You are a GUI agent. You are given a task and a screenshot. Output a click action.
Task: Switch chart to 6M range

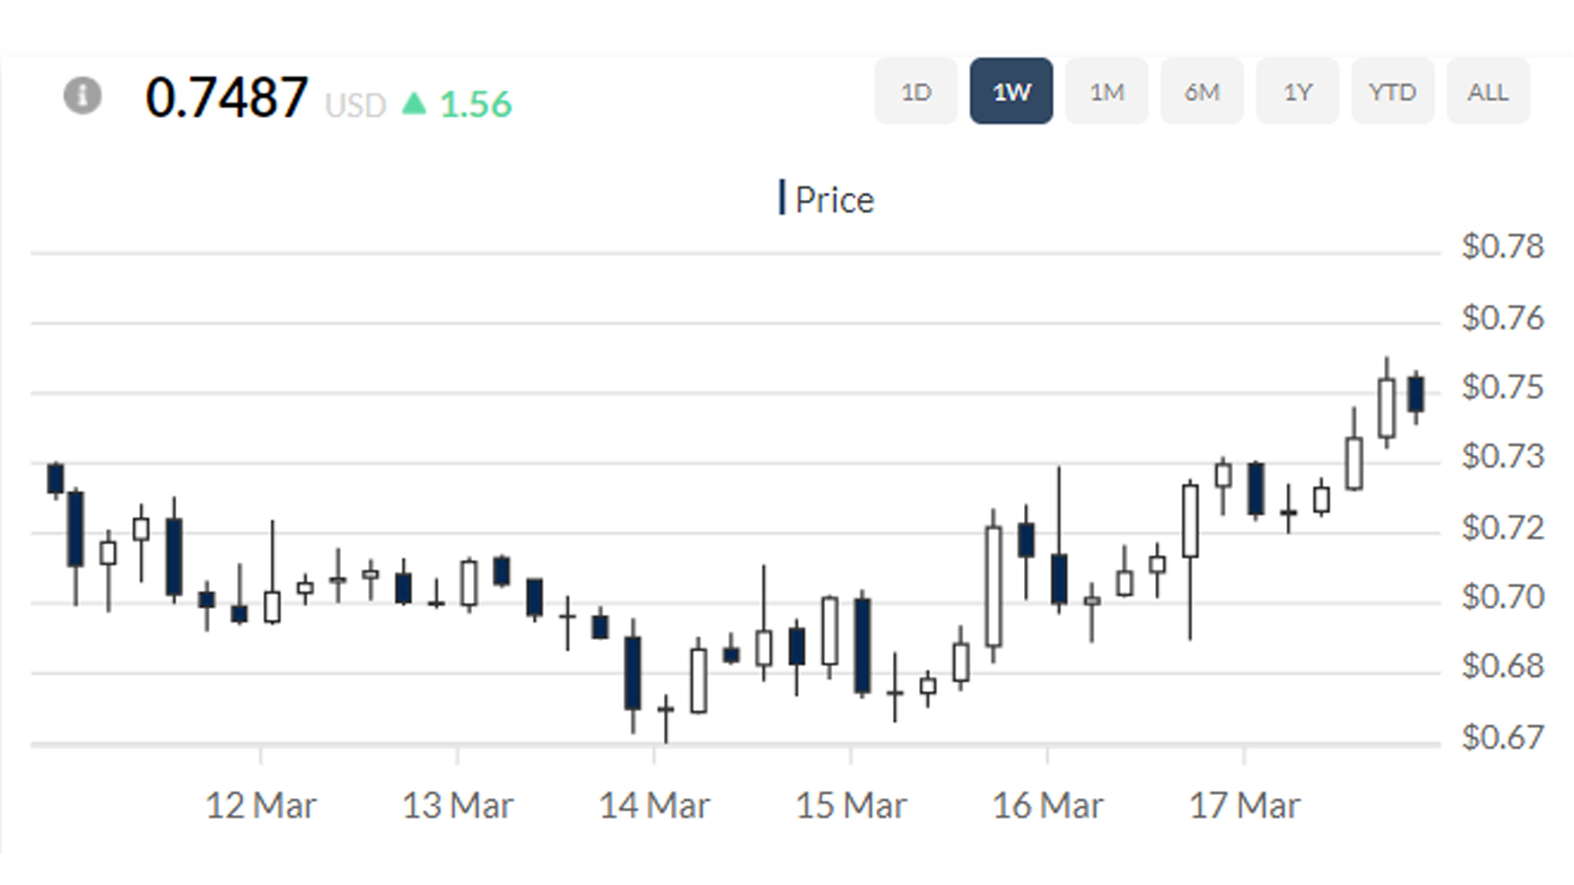click(x=1202, y=91)
